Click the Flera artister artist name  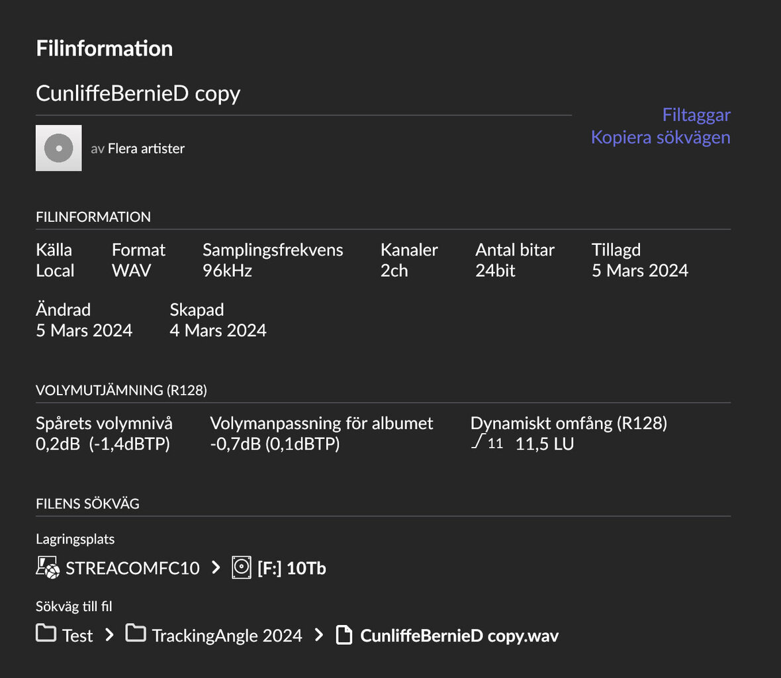146,148
